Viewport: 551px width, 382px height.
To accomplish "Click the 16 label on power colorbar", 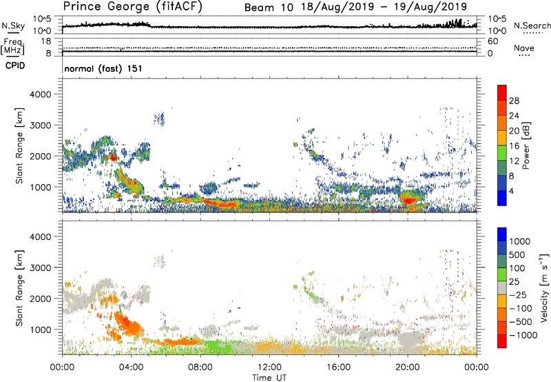I will coord(514,146).
